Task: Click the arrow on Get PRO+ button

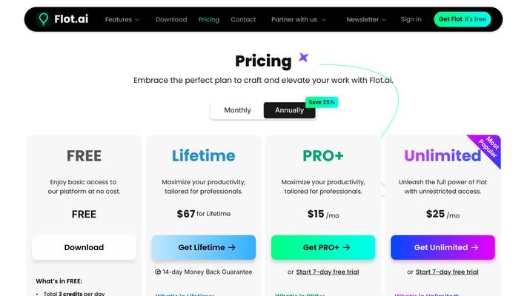Action: pos(346,247)
